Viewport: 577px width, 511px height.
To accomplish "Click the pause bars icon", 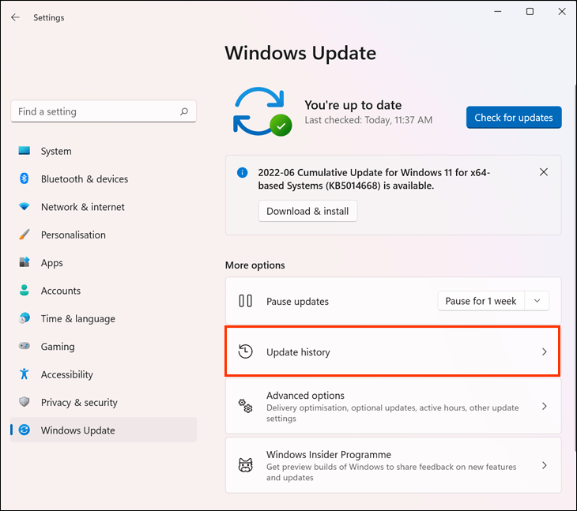I will click(246, 301).
